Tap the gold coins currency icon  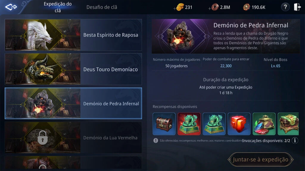180,7
